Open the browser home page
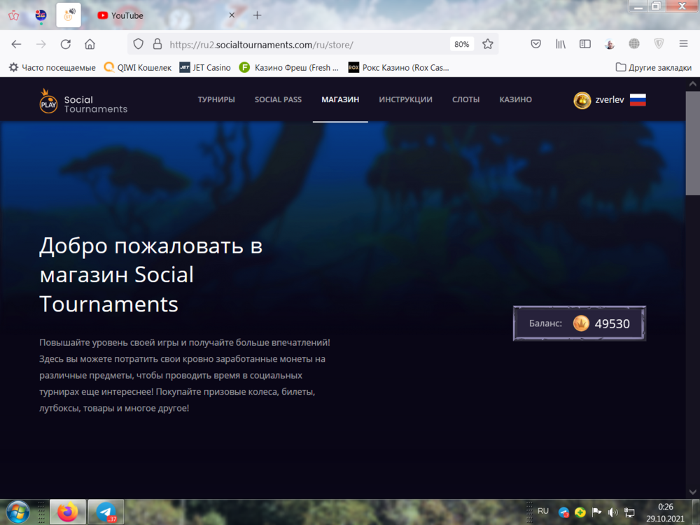Screen dimensions: 700x525 [x=90, y=44]
